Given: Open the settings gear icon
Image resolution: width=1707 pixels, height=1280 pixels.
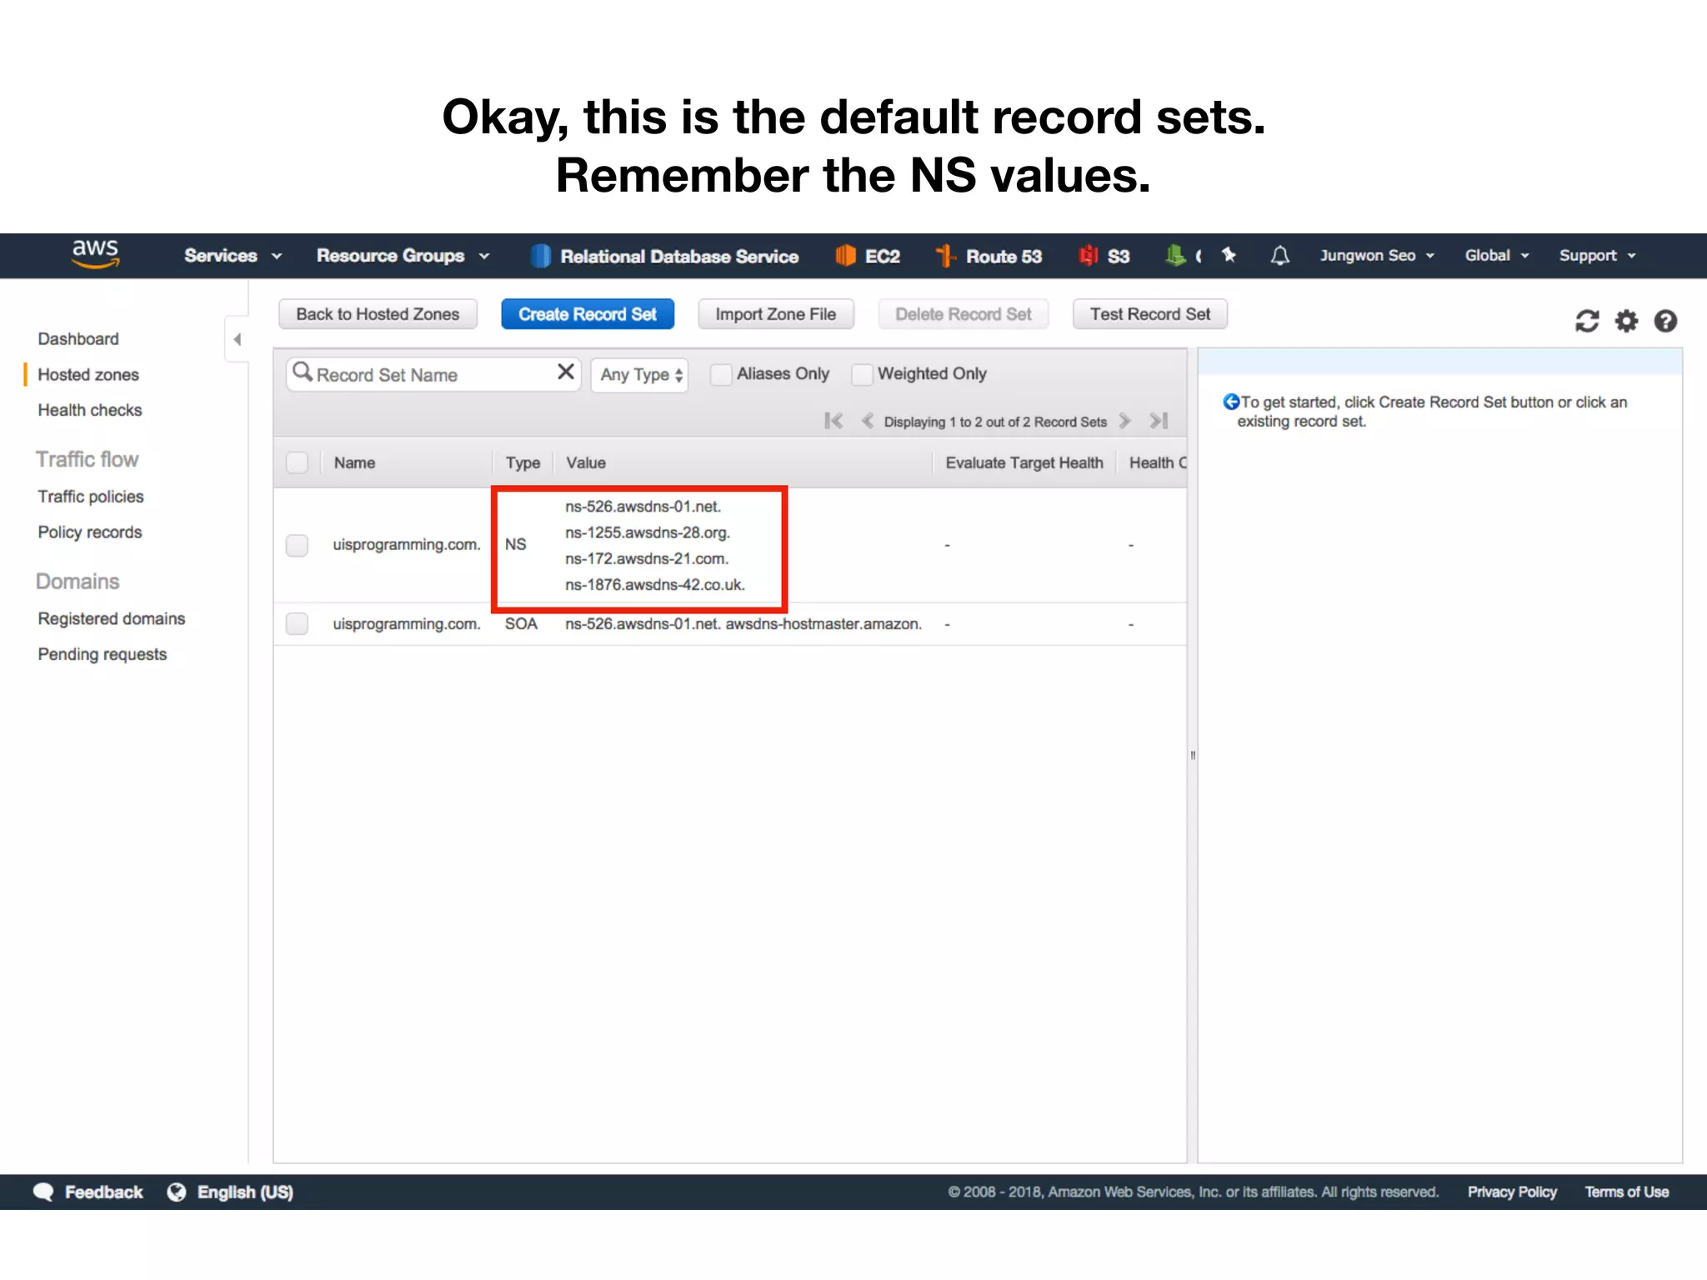Looking at the screenshot, I should pyautogui.click(x=1626, y=321).
